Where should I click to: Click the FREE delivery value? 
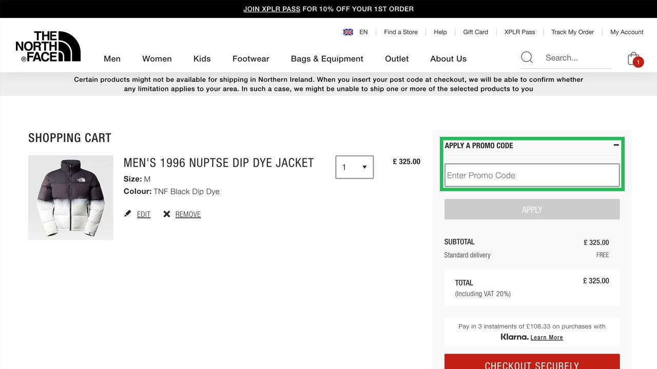pyautogui.click(x=603, y=255)
